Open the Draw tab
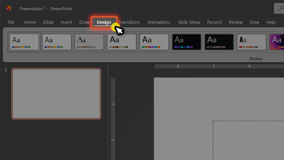Screen dimensions: 284x160 tap(84, 22)
